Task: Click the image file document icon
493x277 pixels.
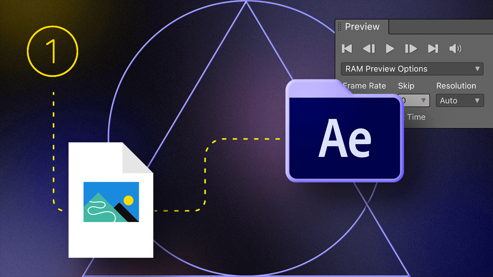Action: pos(111,200)
